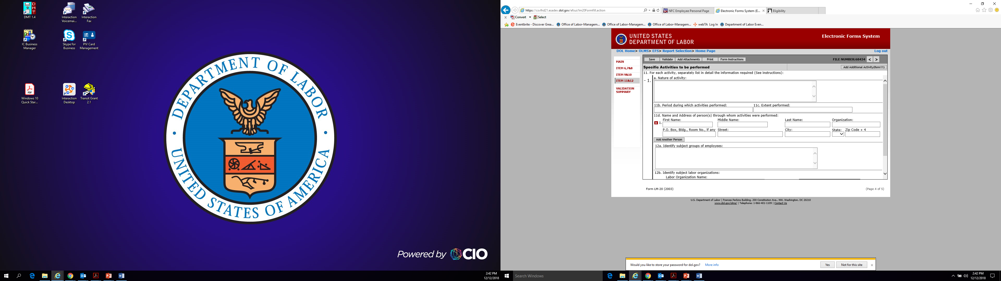This screenshot has height=281, width=1001.
Task: Click the browser back arrow button
Action: coord(505,10)
